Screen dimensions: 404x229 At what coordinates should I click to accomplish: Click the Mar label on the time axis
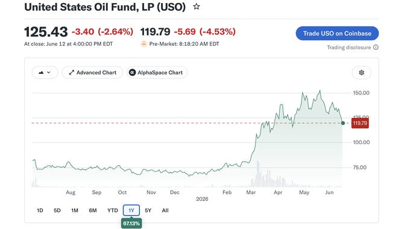point(251,192)
